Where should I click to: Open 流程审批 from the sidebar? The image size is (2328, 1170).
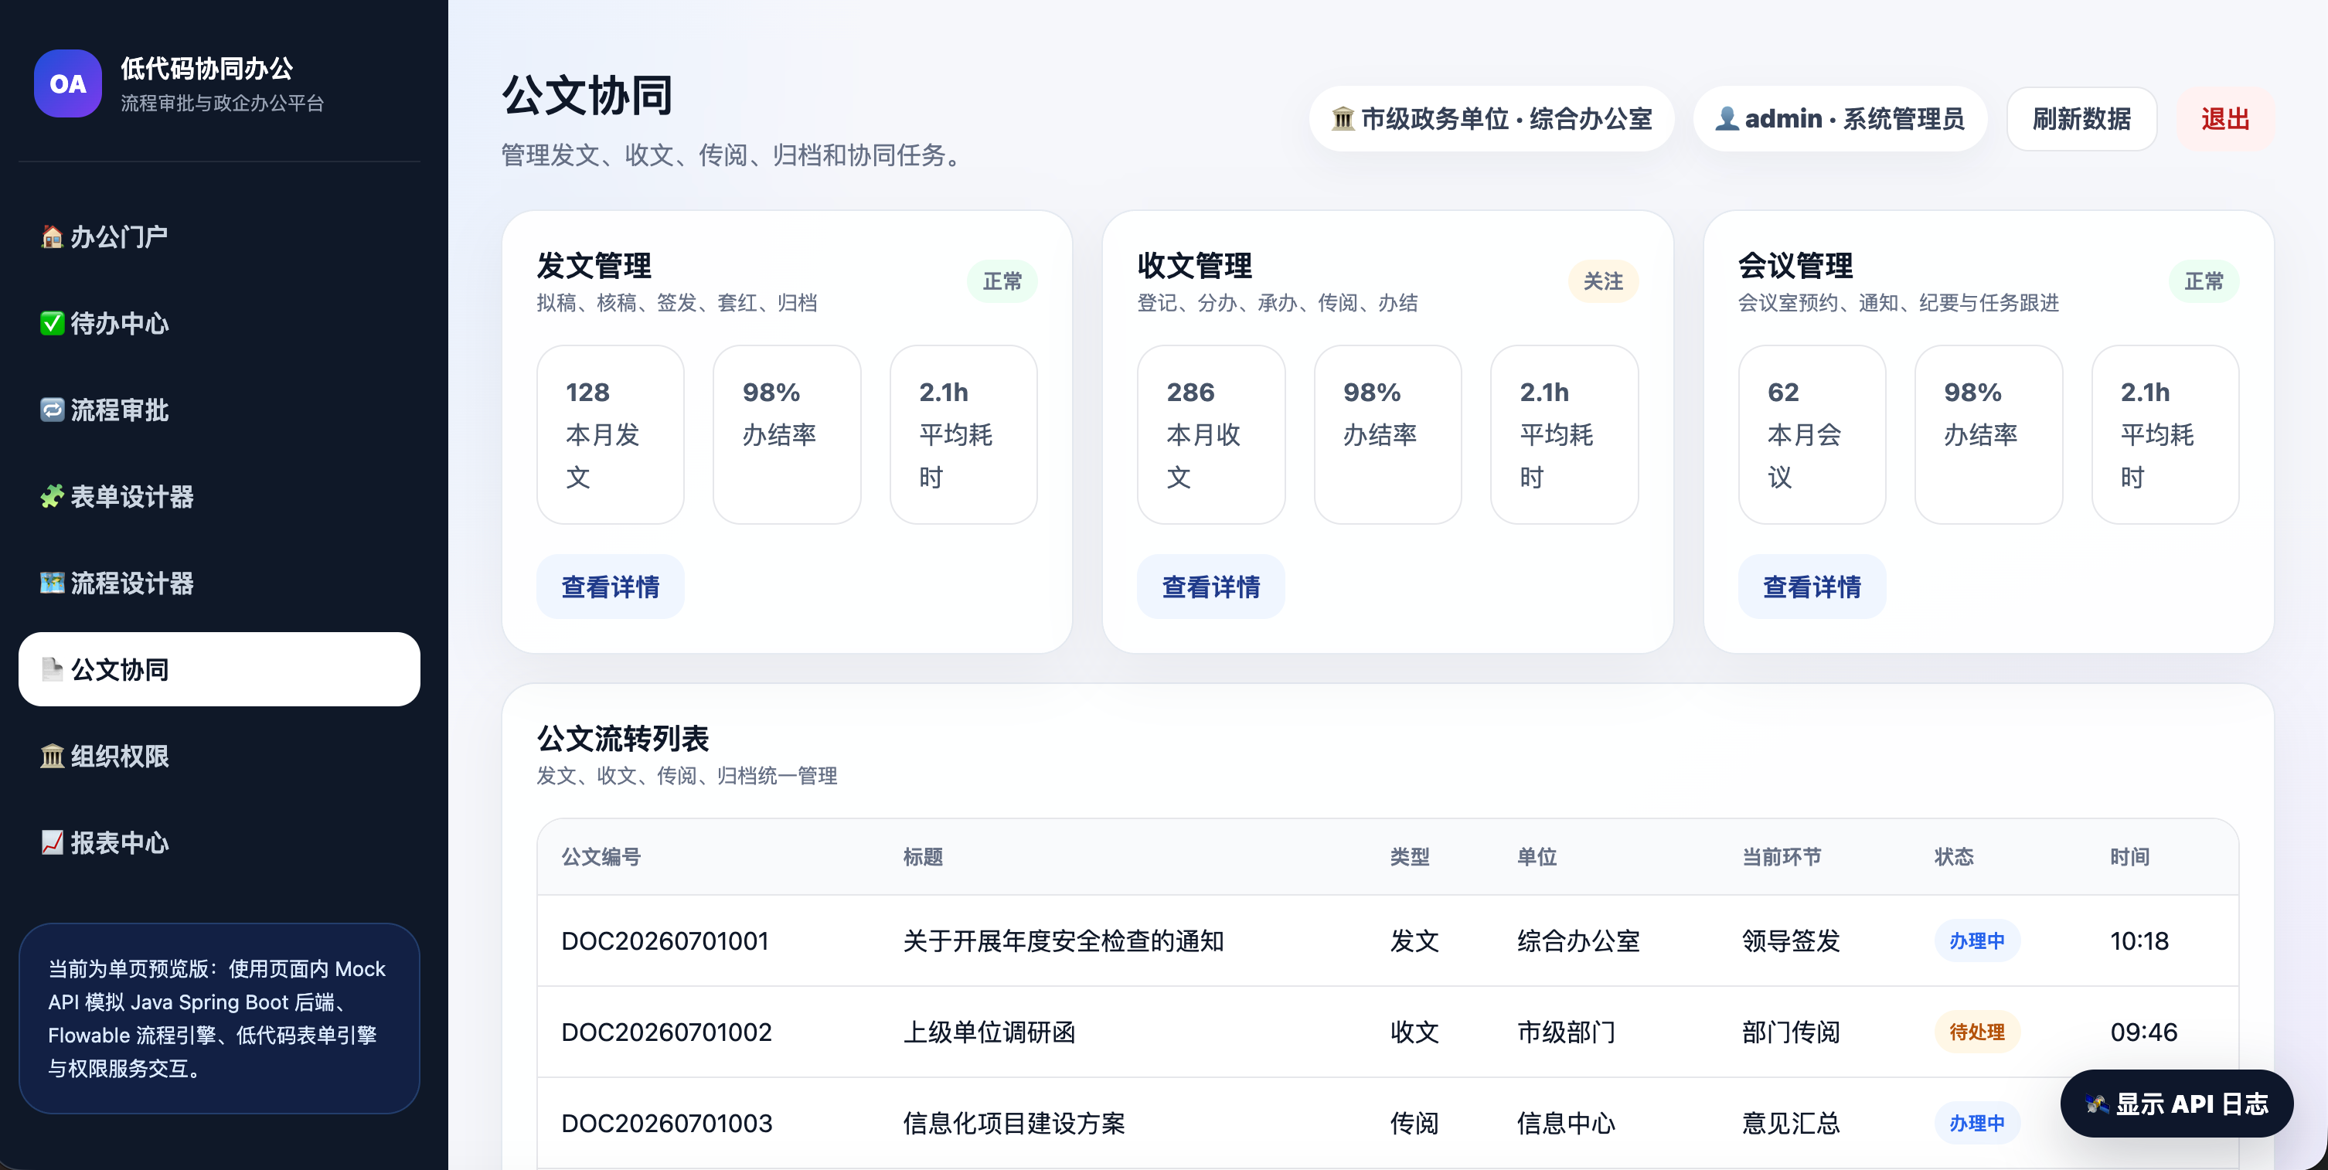click(220, 410)
